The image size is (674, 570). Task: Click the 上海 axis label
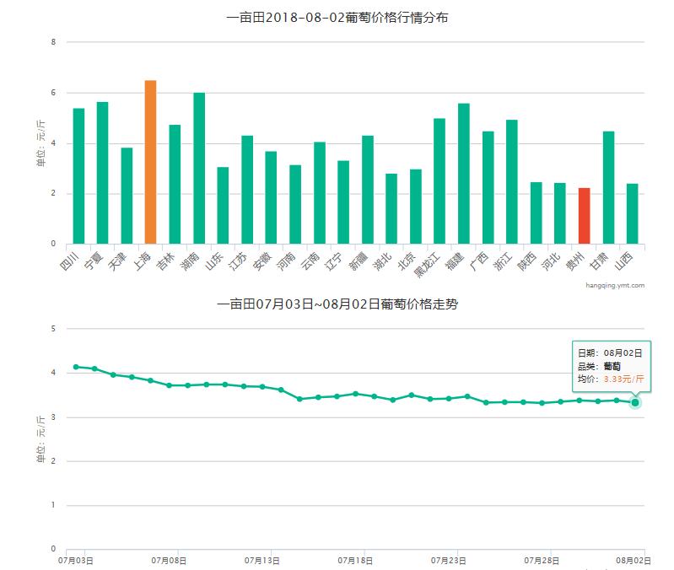coord(143,261)
